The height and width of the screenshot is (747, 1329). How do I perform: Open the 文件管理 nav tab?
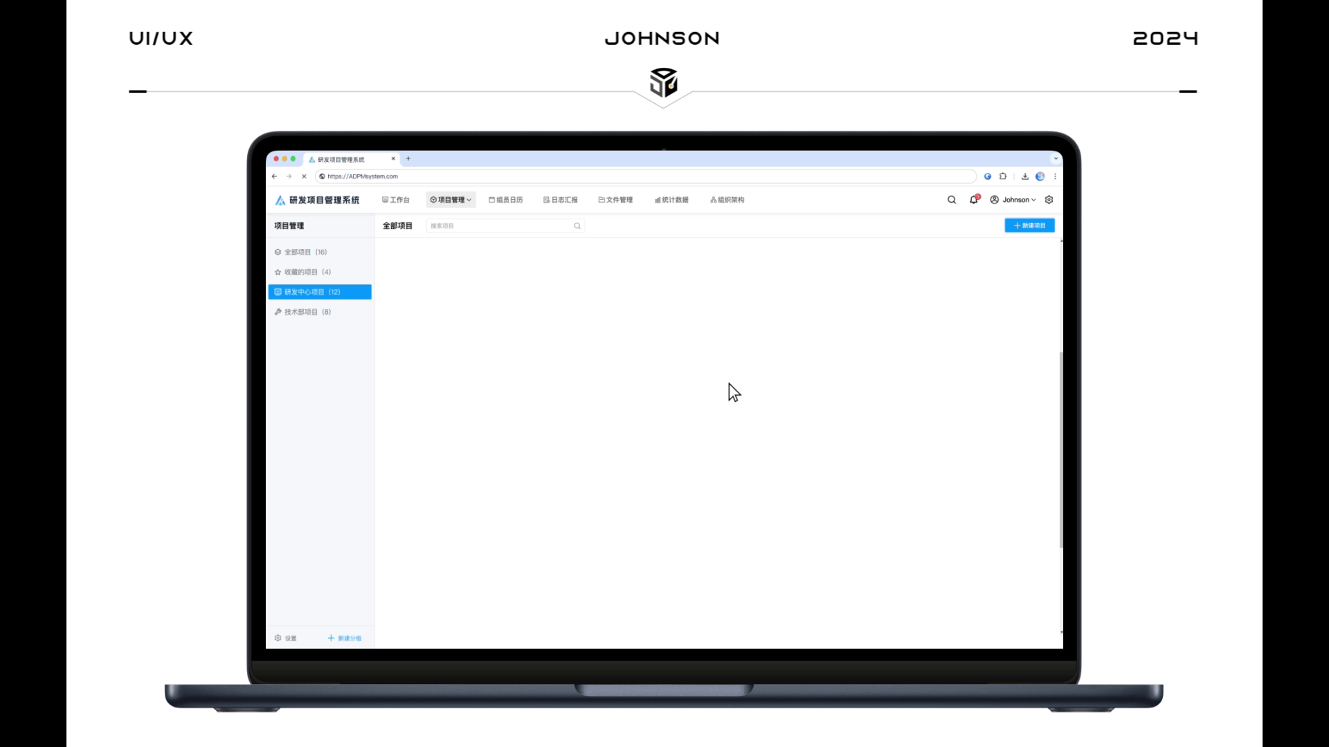(x=615, y=200)
